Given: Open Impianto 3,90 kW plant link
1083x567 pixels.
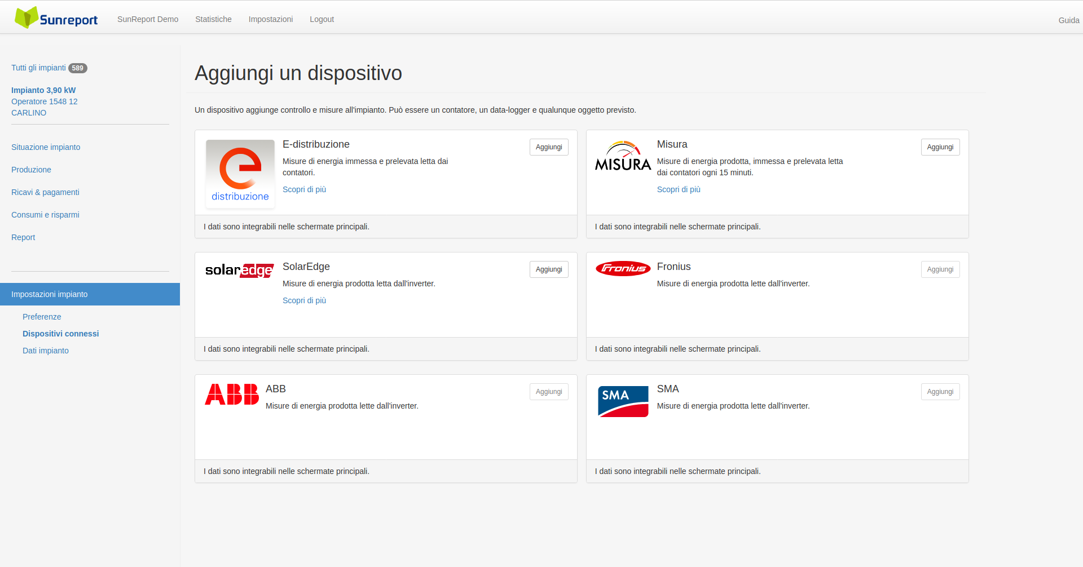Looking at the screenshot, I should tap(43, 90).
